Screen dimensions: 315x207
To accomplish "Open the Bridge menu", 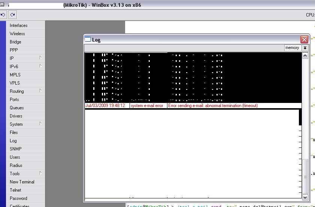I will [25, 42].
